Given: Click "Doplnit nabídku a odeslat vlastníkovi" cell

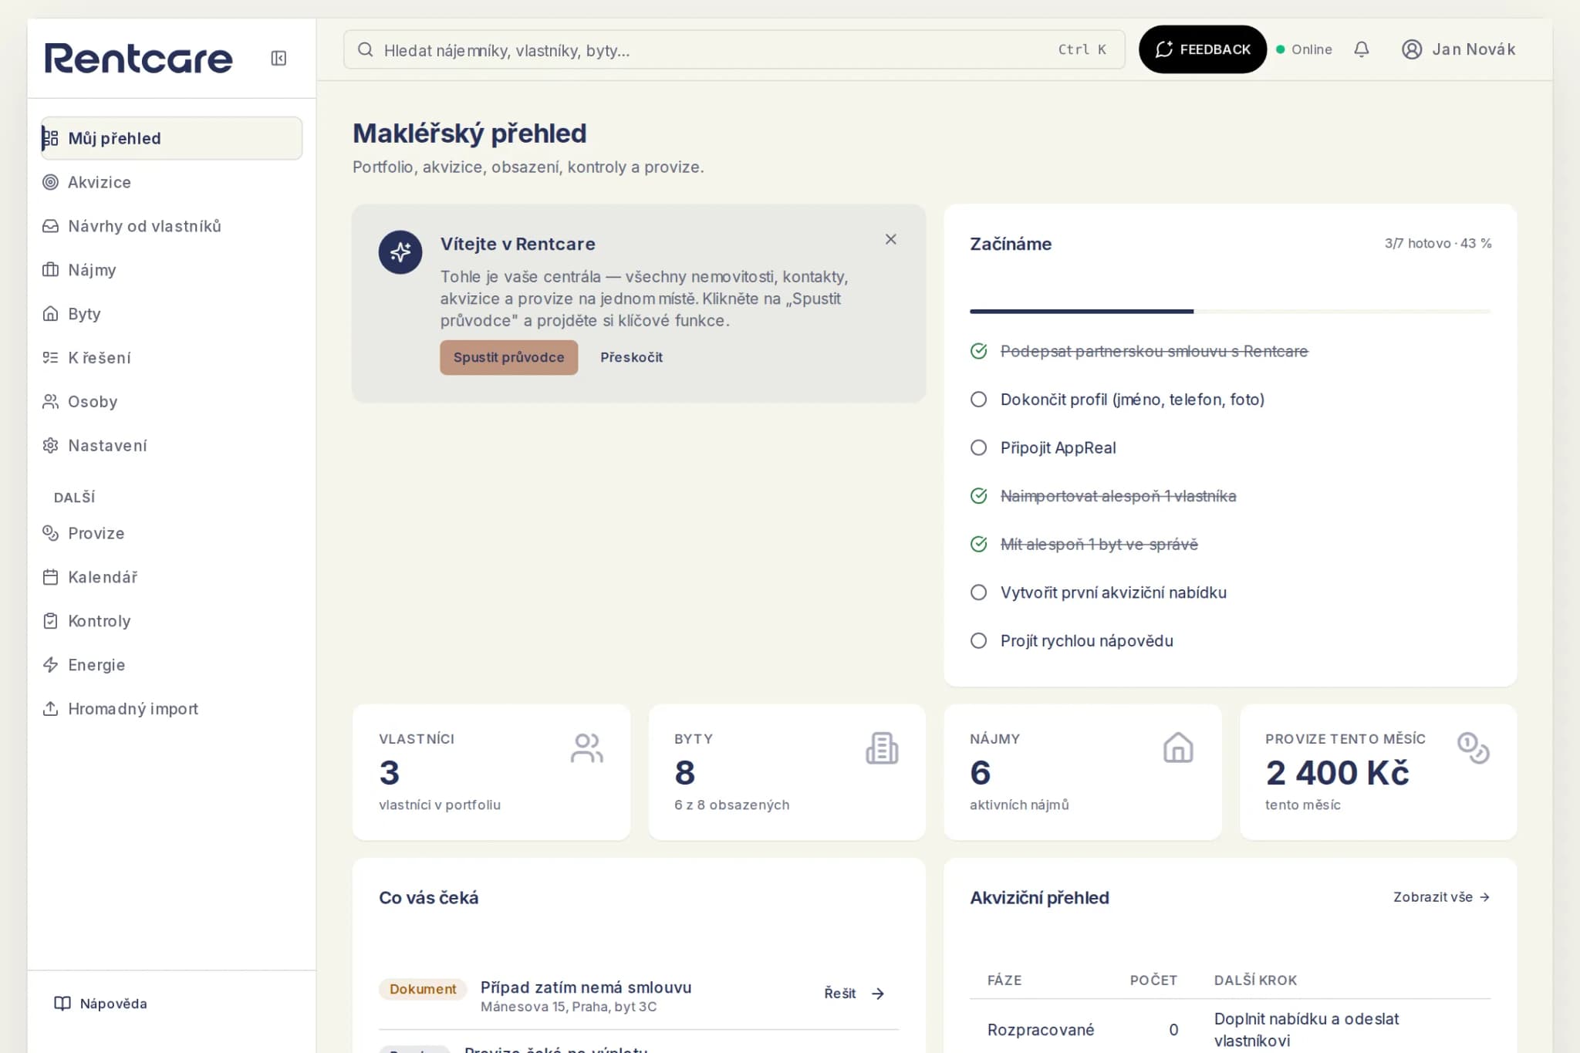Looking at the screenshot, I should pos(1306,1030).
